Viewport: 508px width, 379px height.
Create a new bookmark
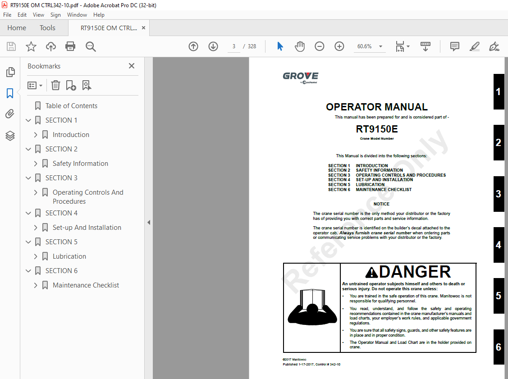point(70,85)
